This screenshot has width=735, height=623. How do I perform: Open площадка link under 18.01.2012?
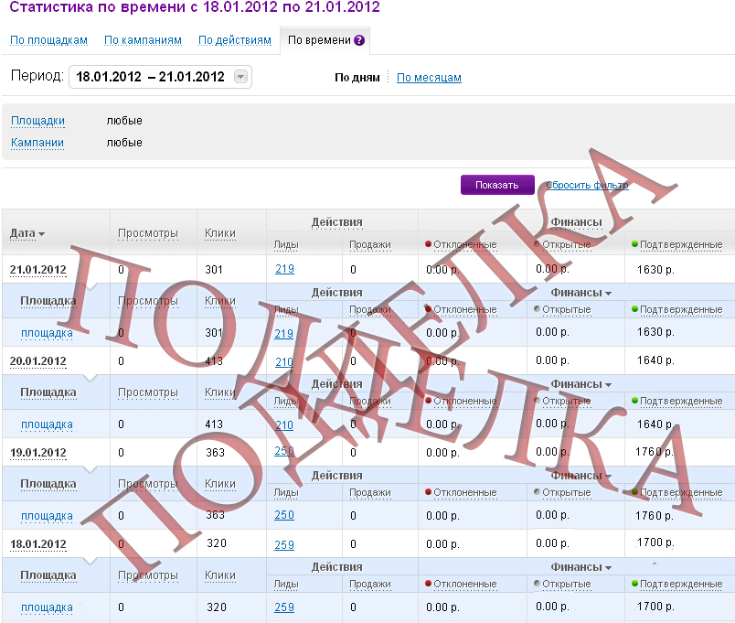(47, 607)
